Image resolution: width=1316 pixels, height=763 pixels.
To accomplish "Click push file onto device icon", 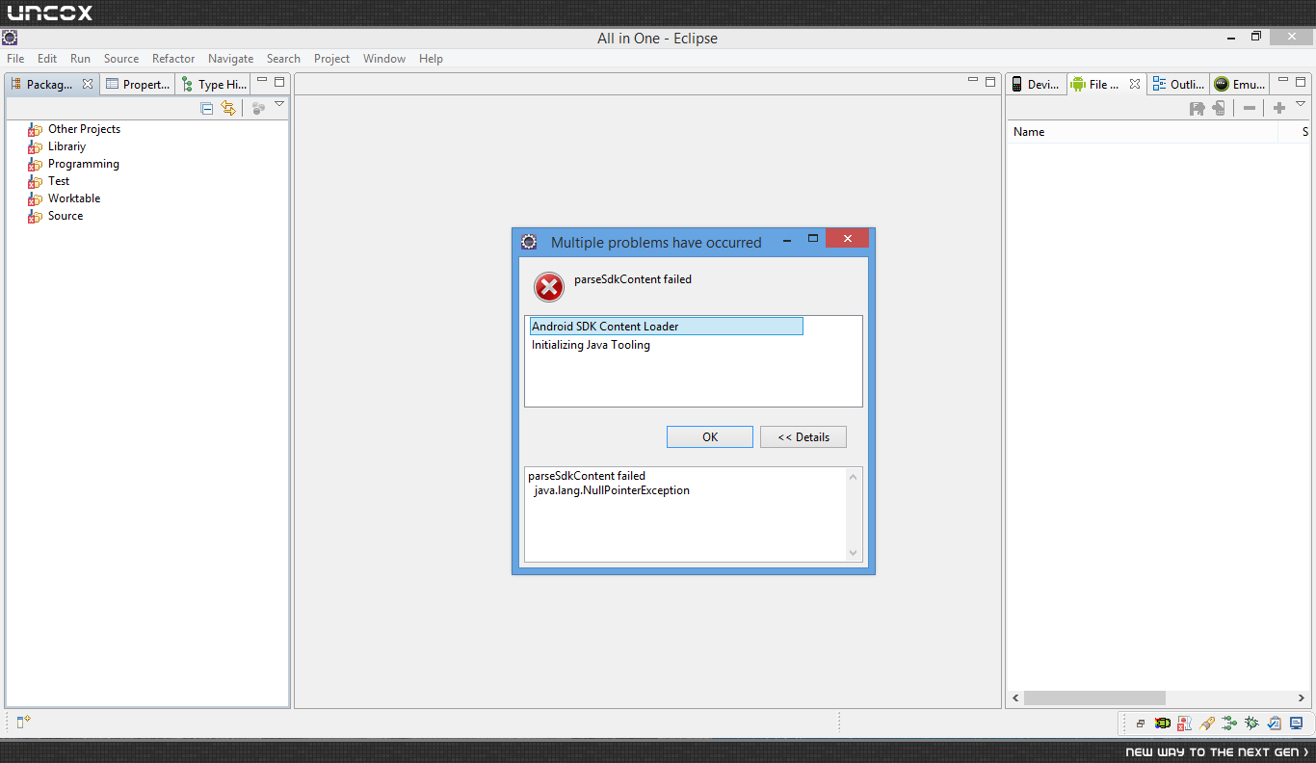I will 1219,109.
